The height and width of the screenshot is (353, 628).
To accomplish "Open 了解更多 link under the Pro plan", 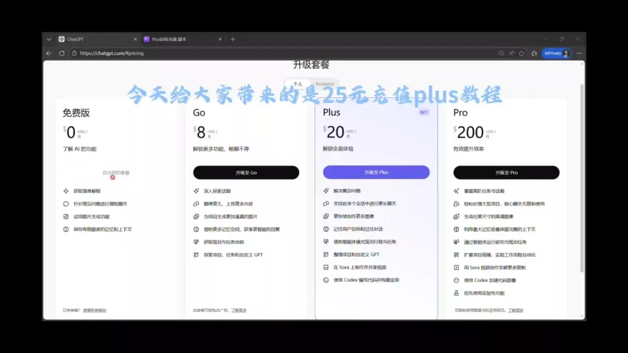I will click(x=516, y=310).
